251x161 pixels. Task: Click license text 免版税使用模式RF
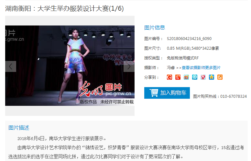[183, 58]
